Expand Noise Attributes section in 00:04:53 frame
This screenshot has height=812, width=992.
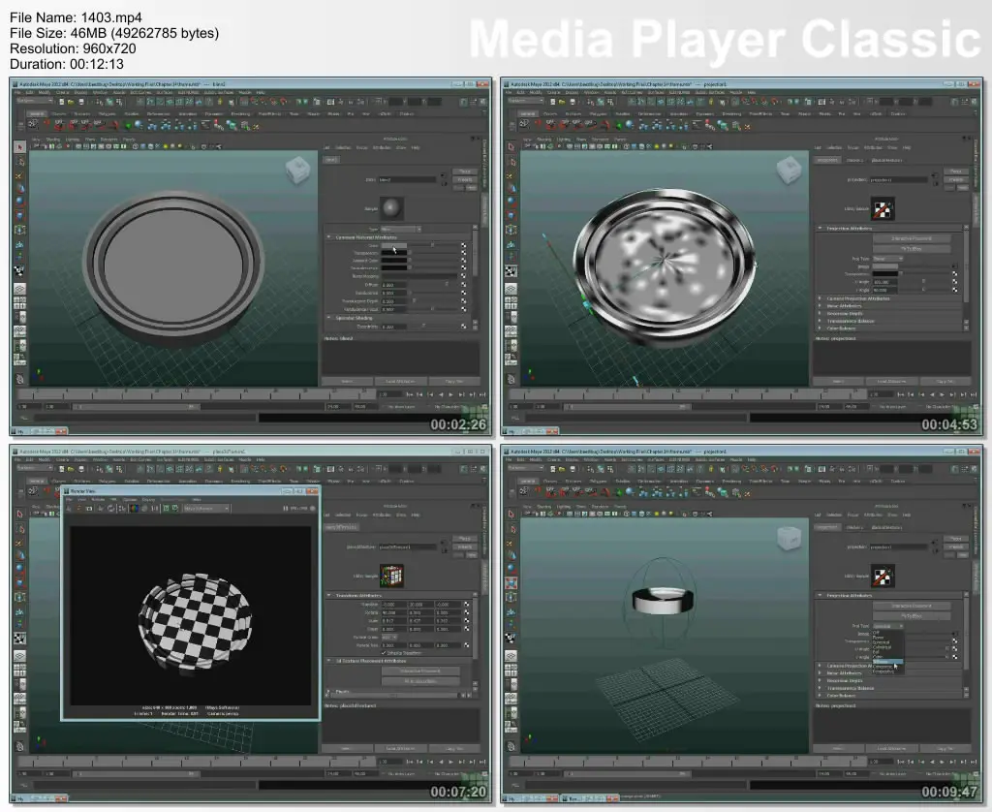tap(820, 305)
